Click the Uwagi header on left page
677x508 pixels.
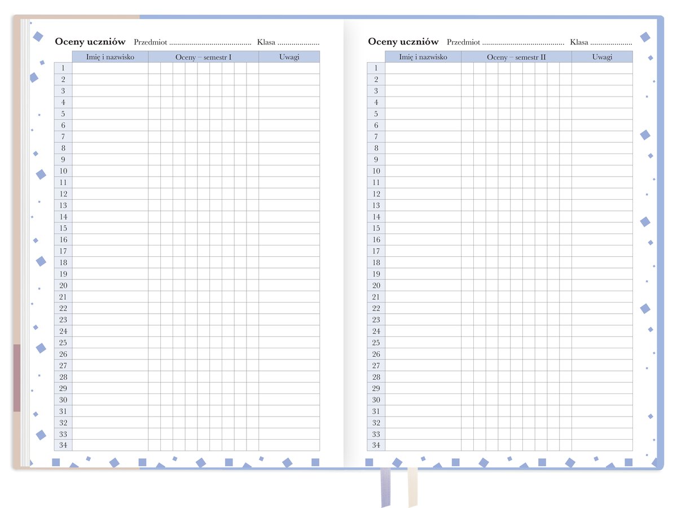point(289,57)
